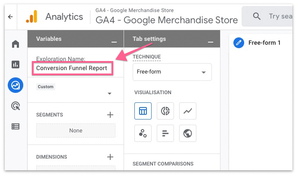Select the Explore icon in sidebar

coord(16,85)
